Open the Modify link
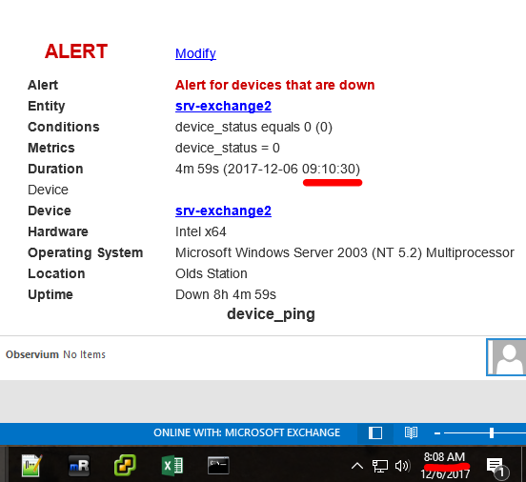 tap(195, 53)
